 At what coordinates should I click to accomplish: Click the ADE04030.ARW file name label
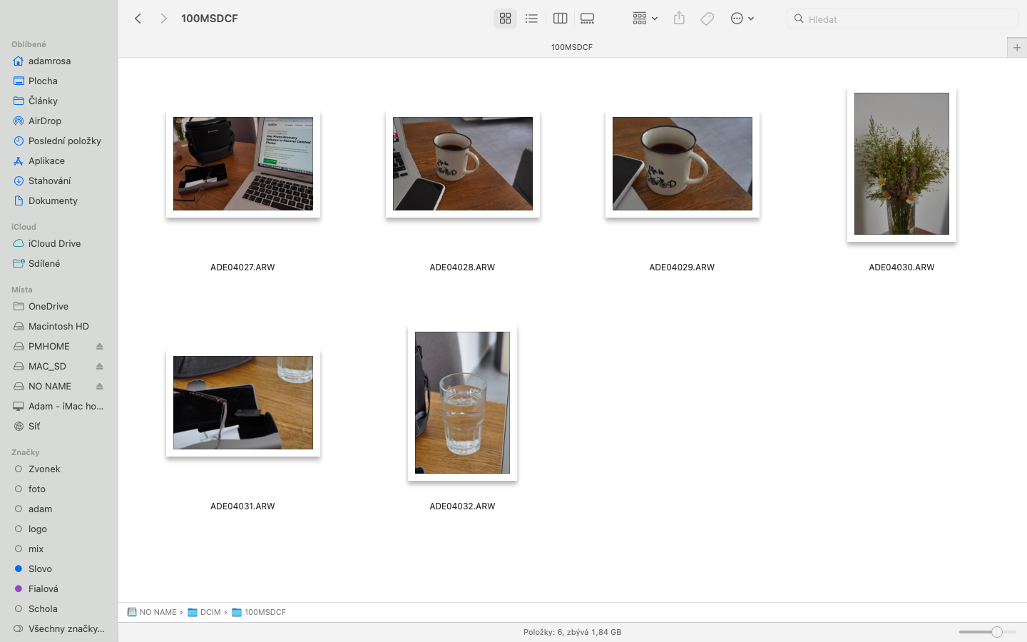pos(901,267)
